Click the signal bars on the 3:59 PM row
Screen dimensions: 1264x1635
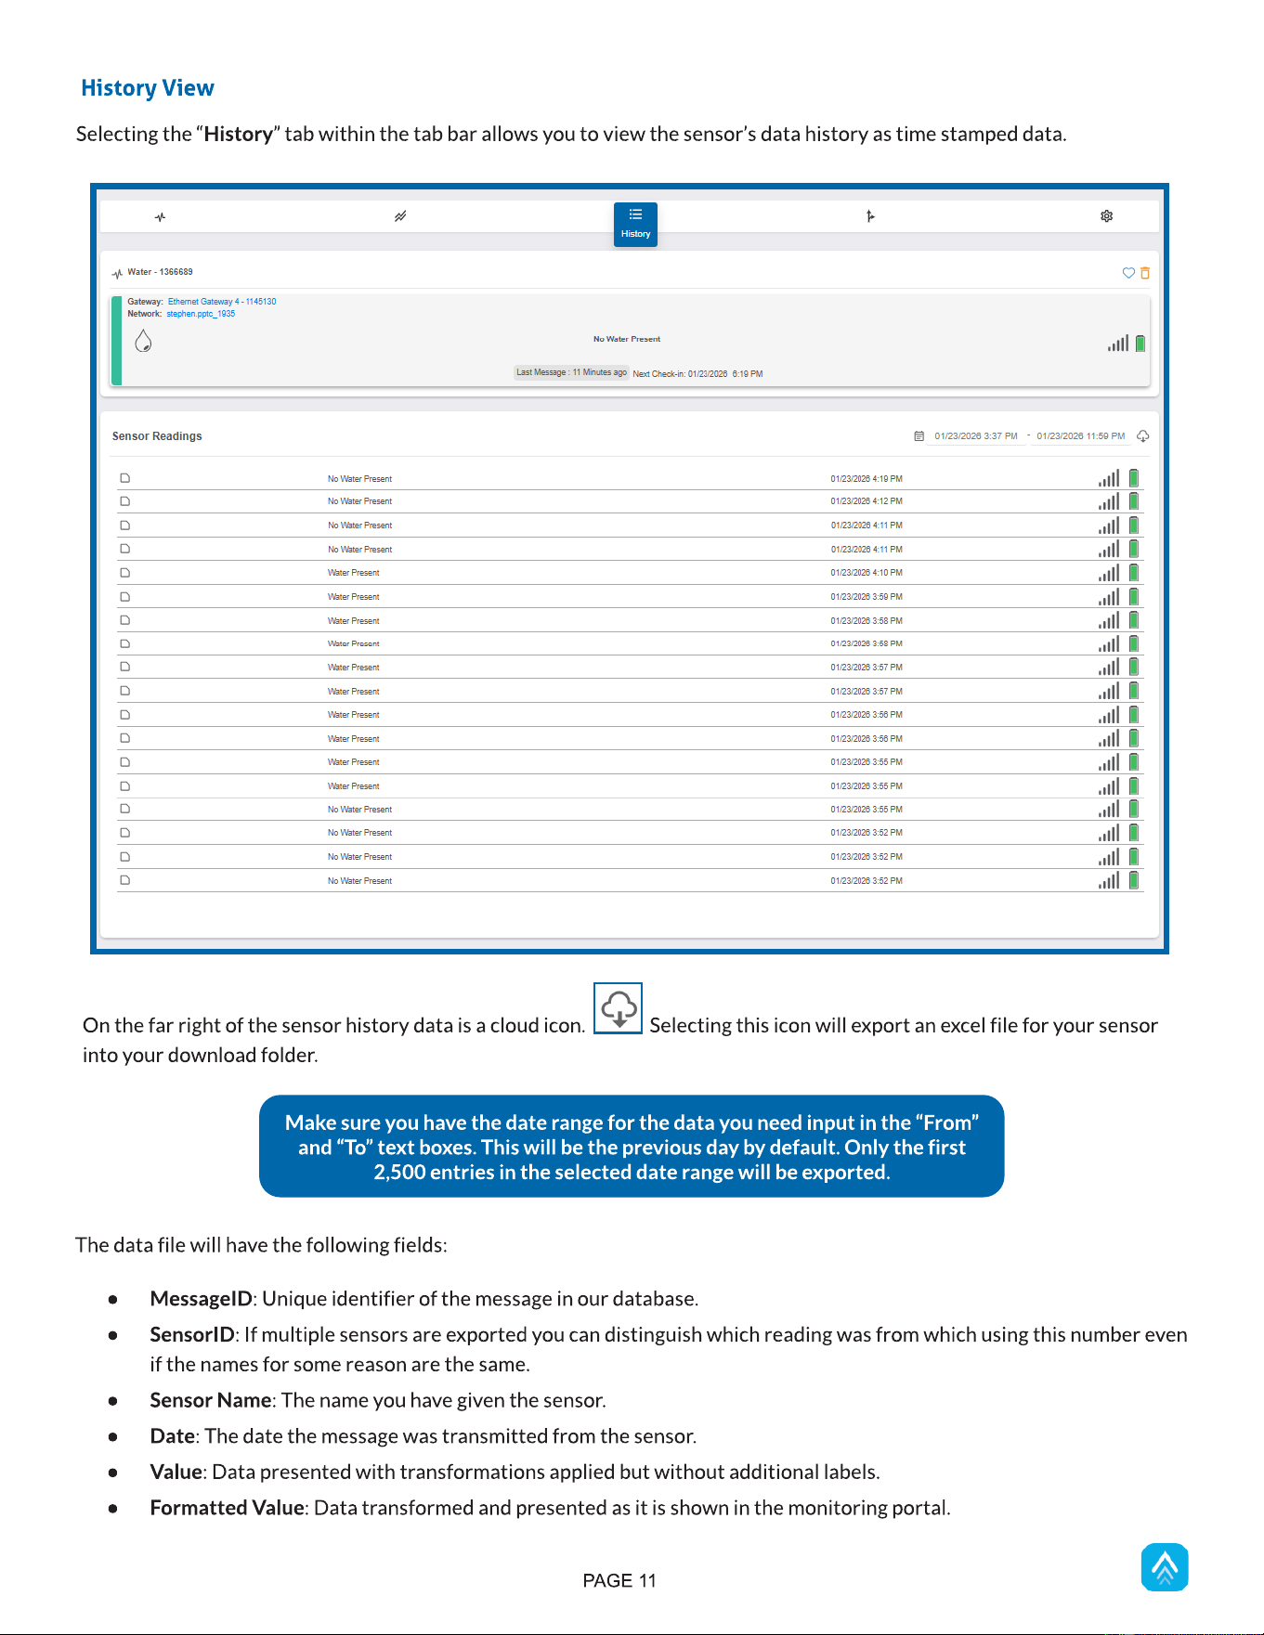tap(1109, 597)
